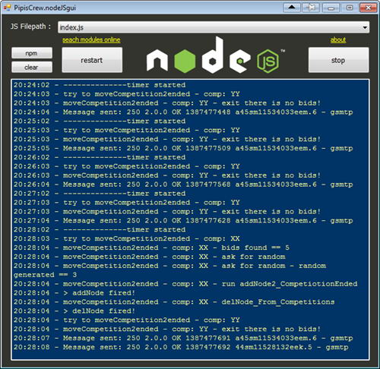Click the Node.js logo image
The height and width of the screenshot is (369, 380).
pyautogui.click(x=215, y=55)
